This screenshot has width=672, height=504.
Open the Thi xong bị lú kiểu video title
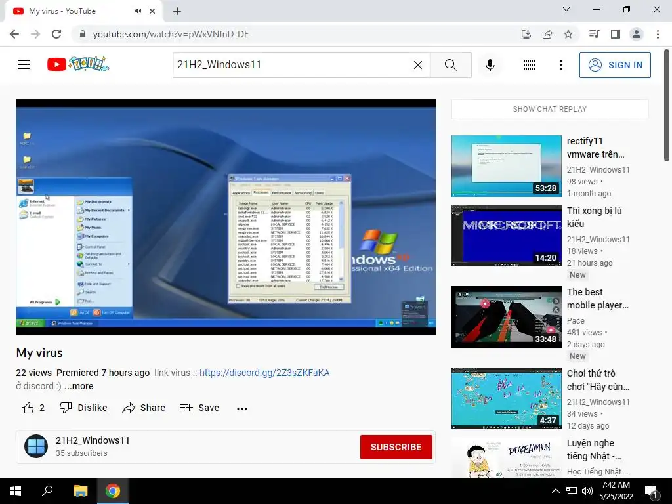pyautogui.click(x=594, y=217)
